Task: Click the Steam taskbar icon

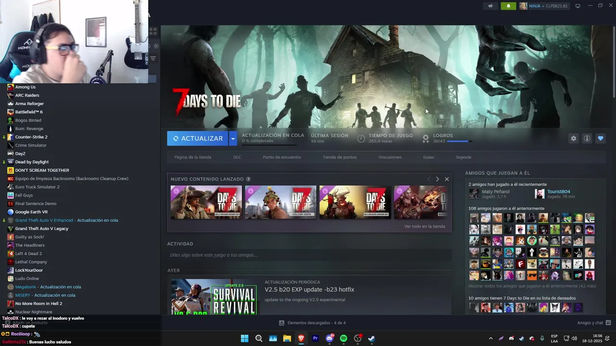Action: [x=372, y=338]
